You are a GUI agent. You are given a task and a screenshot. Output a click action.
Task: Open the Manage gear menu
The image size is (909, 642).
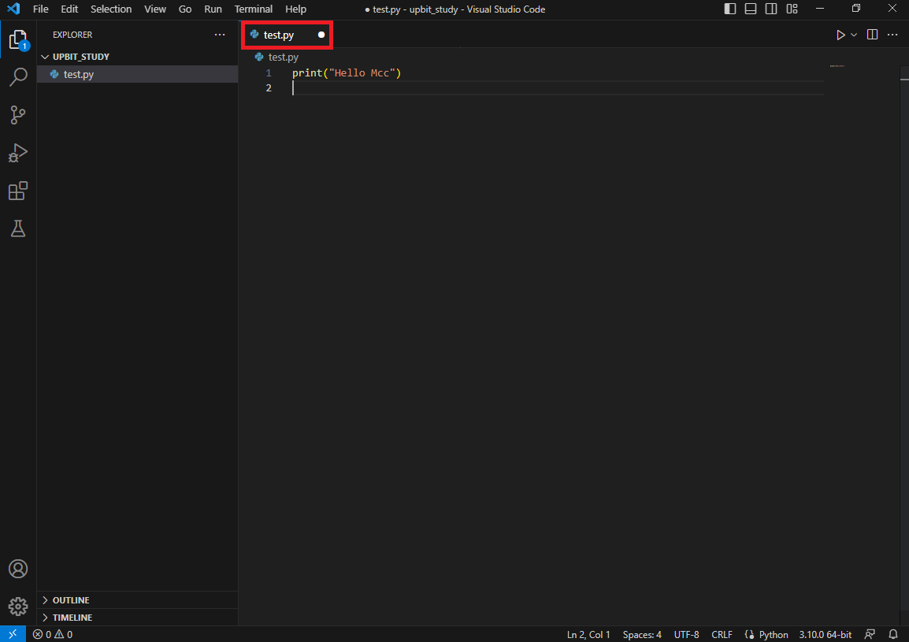[x=18, y=607]
